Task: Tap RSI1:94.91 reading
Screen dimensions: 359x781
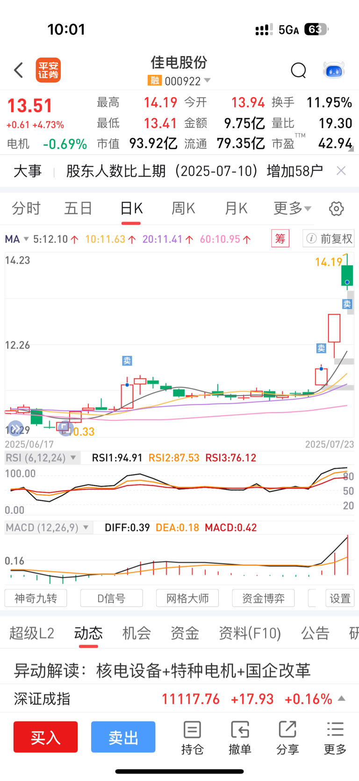Action: coord(117,458)
